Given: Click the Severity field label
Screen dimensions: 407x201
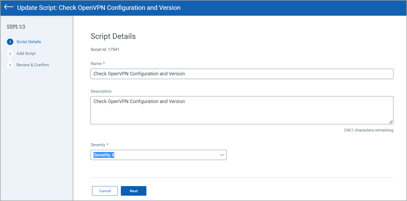Looking at the screenshot, I should (98, 145).
